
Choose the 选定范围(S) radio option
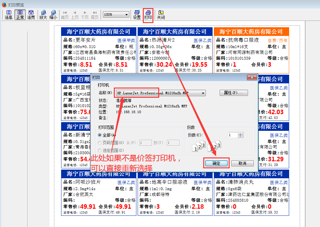pos(100,150)
